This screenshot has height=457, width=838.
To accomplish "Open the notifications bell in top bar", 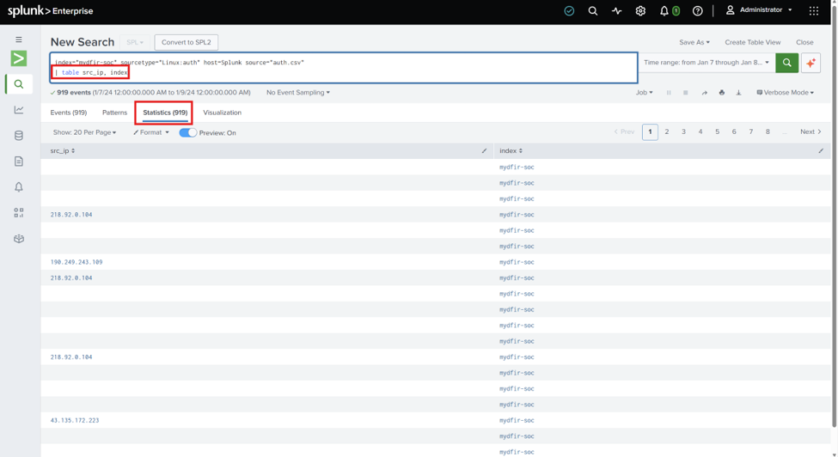I will [664, 10].
